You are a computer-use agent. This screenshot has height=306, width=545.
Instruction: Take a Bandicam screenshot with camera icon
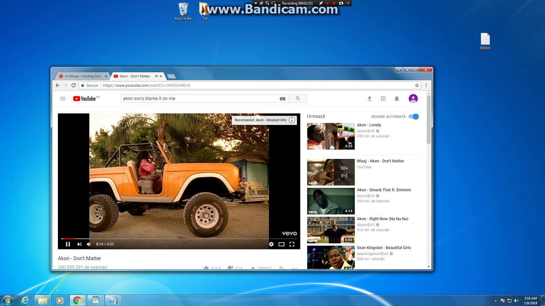(341, 3)
